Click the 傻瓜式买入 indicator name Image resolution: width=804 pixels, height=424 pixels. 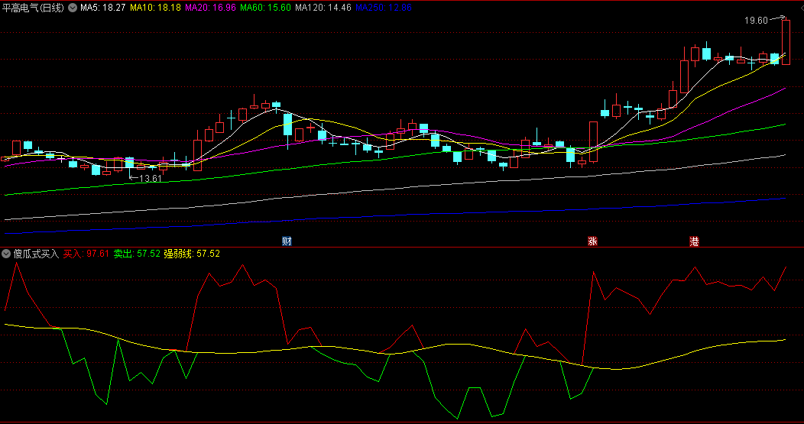[36, 254]
